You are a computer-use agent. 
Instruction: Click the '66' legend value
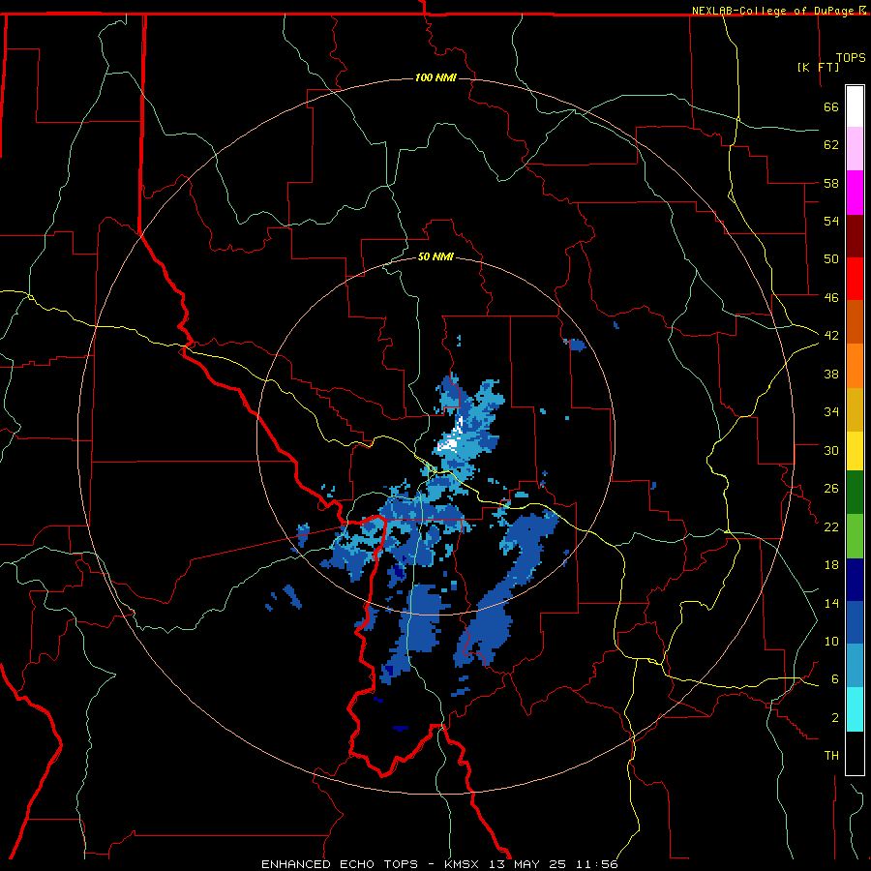(x=831, y=106)
